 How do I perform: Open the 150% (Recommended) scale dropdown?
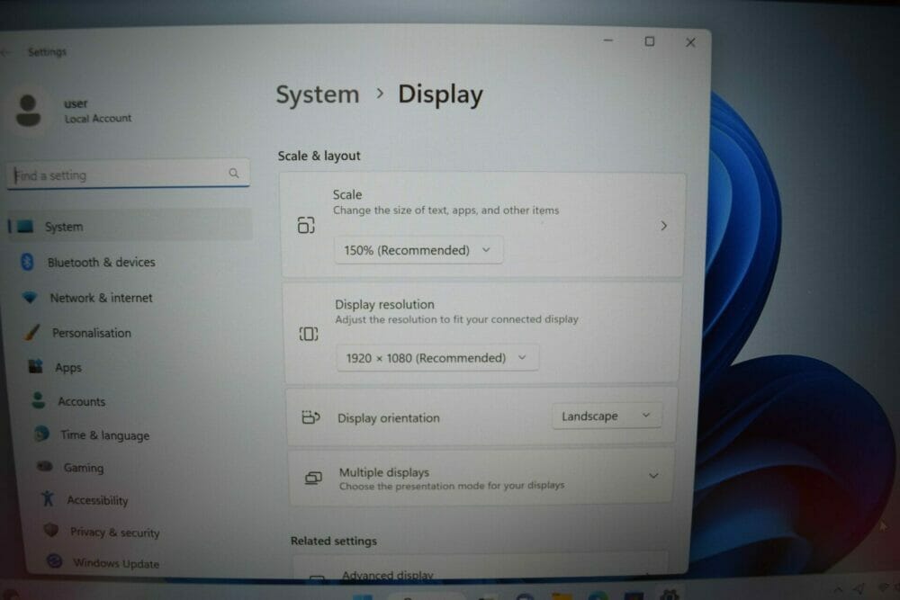coord(418,250)
